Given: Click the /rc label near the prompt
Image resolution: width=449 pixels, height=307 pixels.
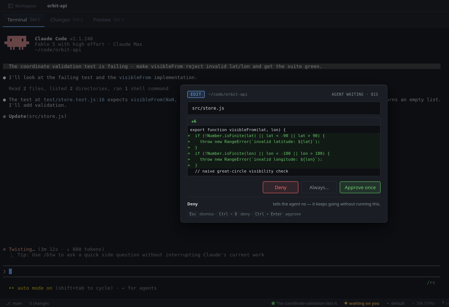Looking at the screenshot, I should point(431,282).
